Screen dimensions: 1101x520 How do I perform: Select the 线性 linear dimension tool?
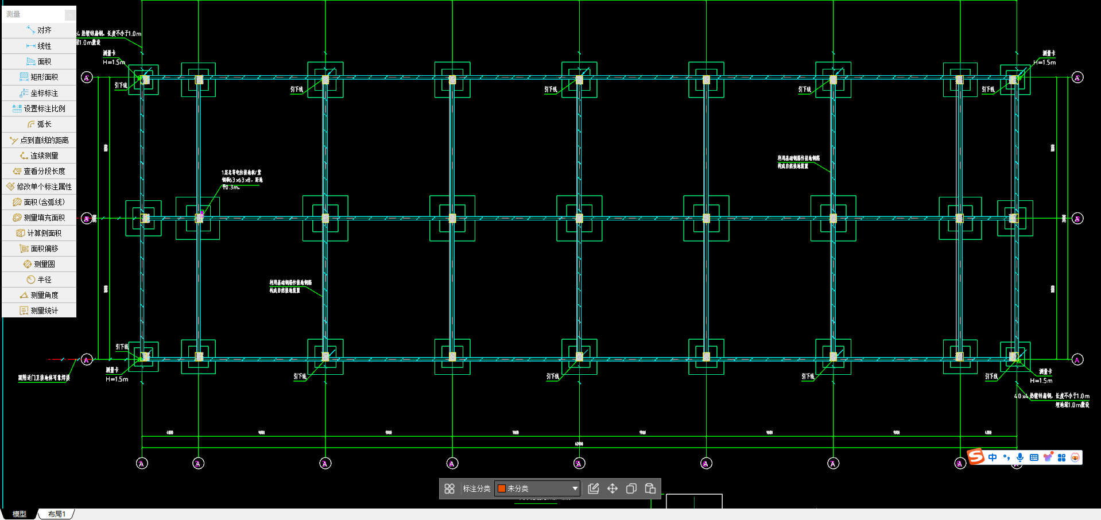point(39,46)
